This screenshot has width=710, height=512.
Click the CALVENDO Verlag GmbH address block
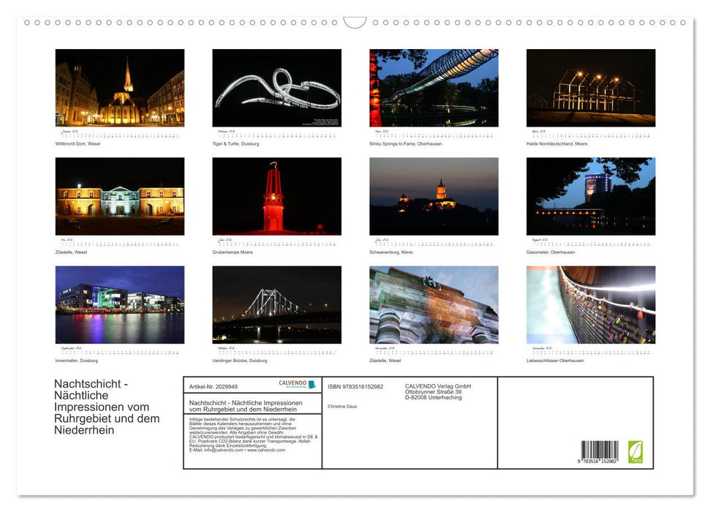[437, 390]
